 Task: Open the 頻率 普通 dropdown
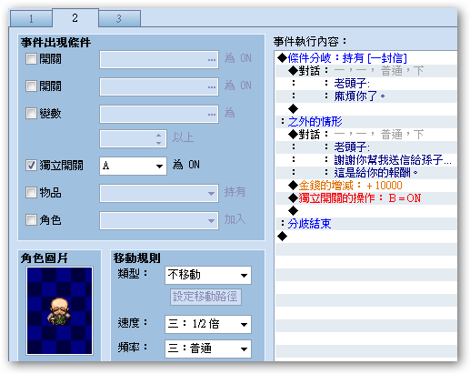[x=208, y=349]
